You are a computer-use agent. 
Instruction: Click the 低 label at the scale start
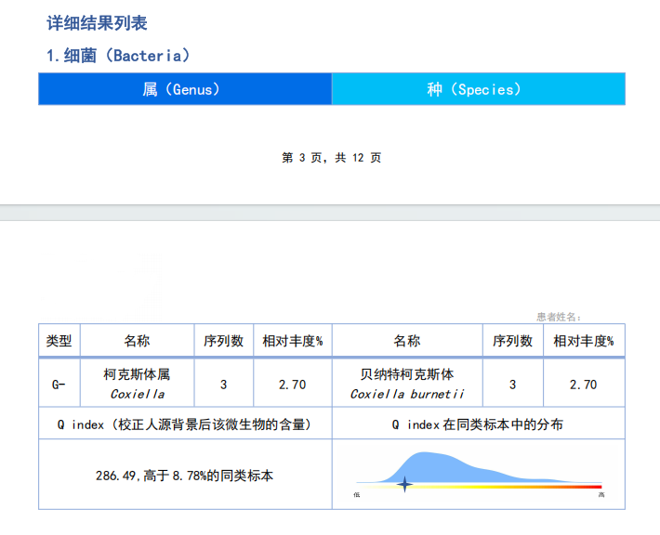click(357, 495)
